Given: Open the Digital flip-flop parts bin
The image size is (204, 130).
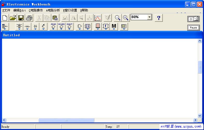Looking at the screenshot, I should [88, 26].
